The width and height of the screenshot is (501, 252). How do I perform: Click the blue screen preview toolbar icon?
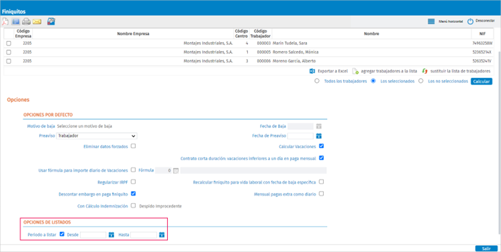point(15,21)
